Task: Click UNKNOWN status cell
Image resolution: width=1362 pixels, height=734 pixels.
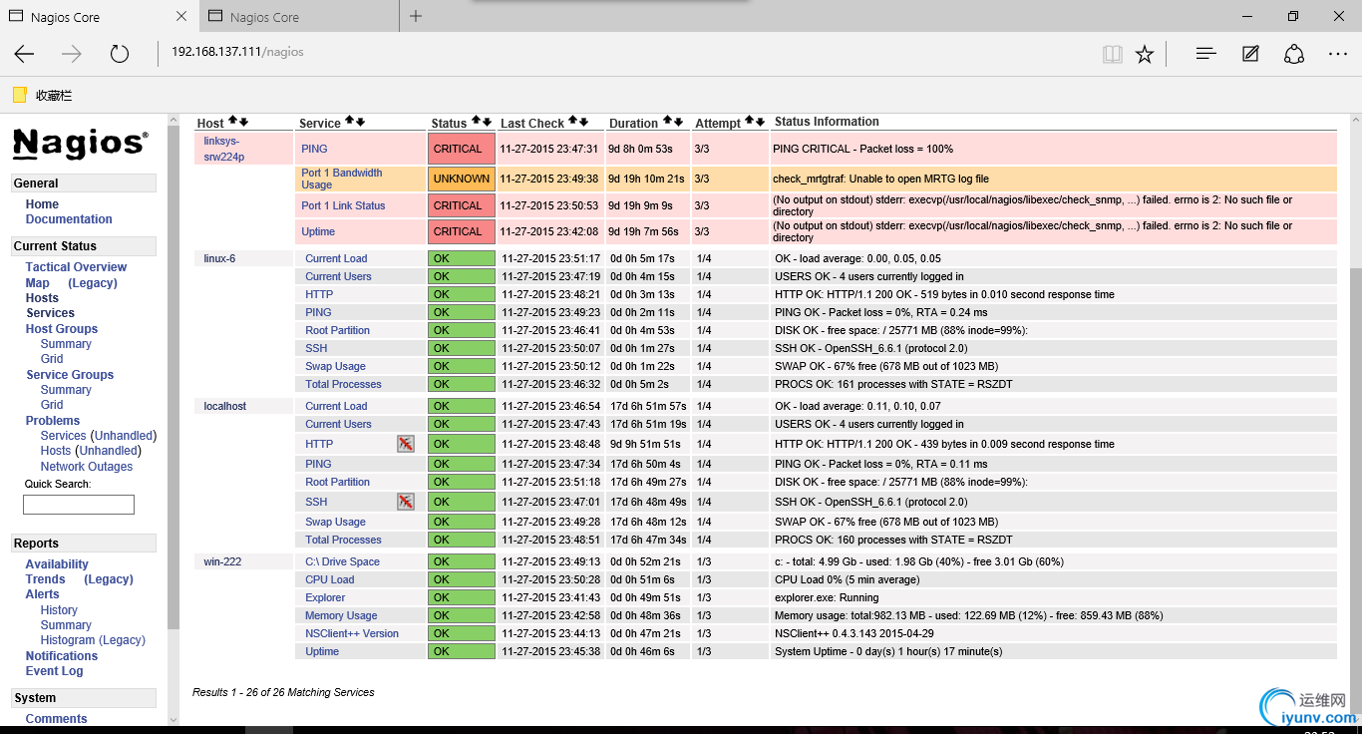Action: tap(462, 179)
